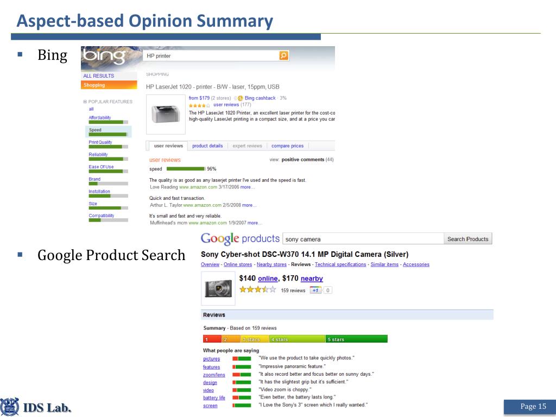
Task: Open the Nearby stores link
Action: click(x=271, y=264)
